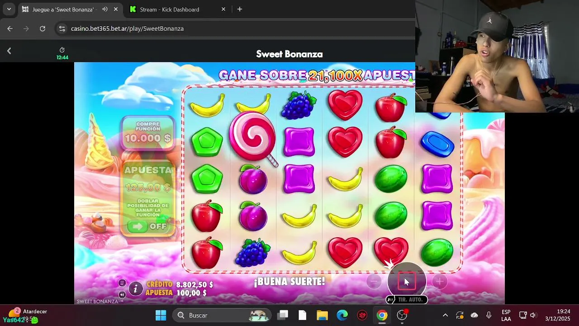Viewport: 579px width, 326px height.
Task: Stop the spin with the center button
Action: pos(407,281)
